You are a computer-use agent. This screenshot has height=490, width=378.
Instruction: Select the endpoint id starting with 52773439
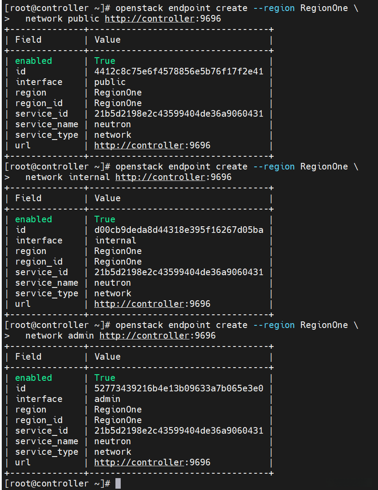pyautogui.click(x=178, y=388)
